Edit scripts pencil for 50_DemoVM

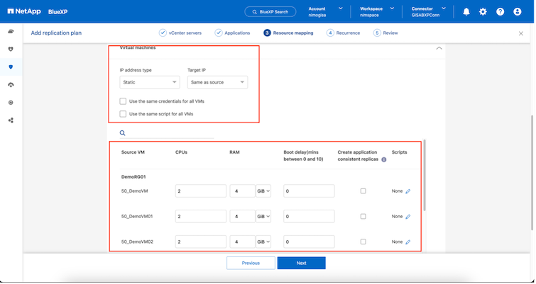pyautogui.click(x=408, y=191)
